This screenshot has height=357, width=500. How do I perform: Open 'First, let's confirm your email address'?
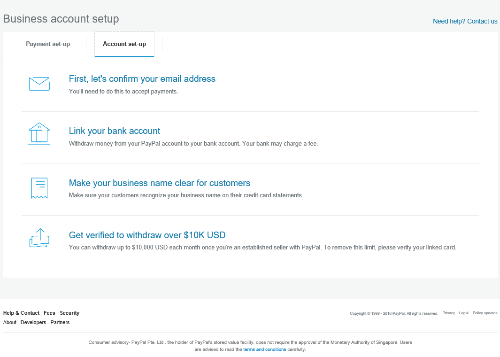pos(142,79)
